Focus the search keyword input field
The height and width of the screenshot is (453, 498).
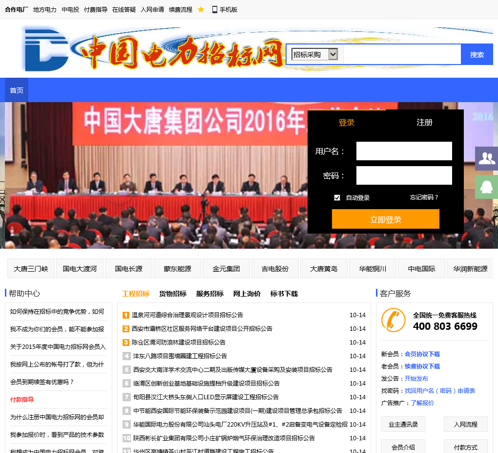pyautogui.click(x=402, y=54)
